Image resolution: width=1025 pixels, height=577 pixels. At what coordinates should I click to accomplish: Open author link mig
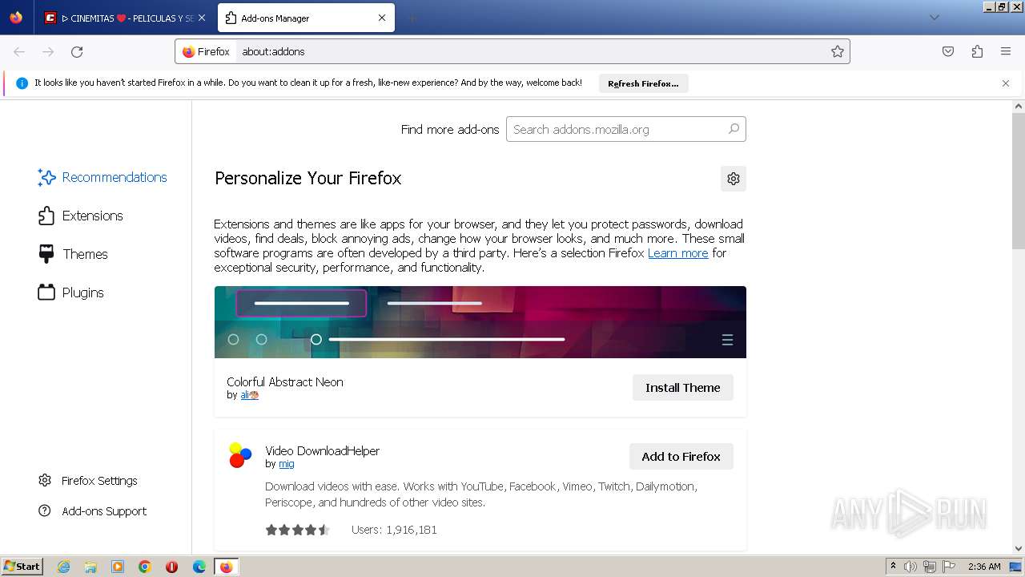286,464
